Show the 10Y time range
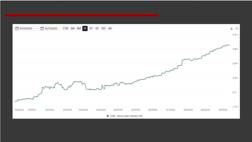This screenshot has height=142, width=252. tap(103, 28)
